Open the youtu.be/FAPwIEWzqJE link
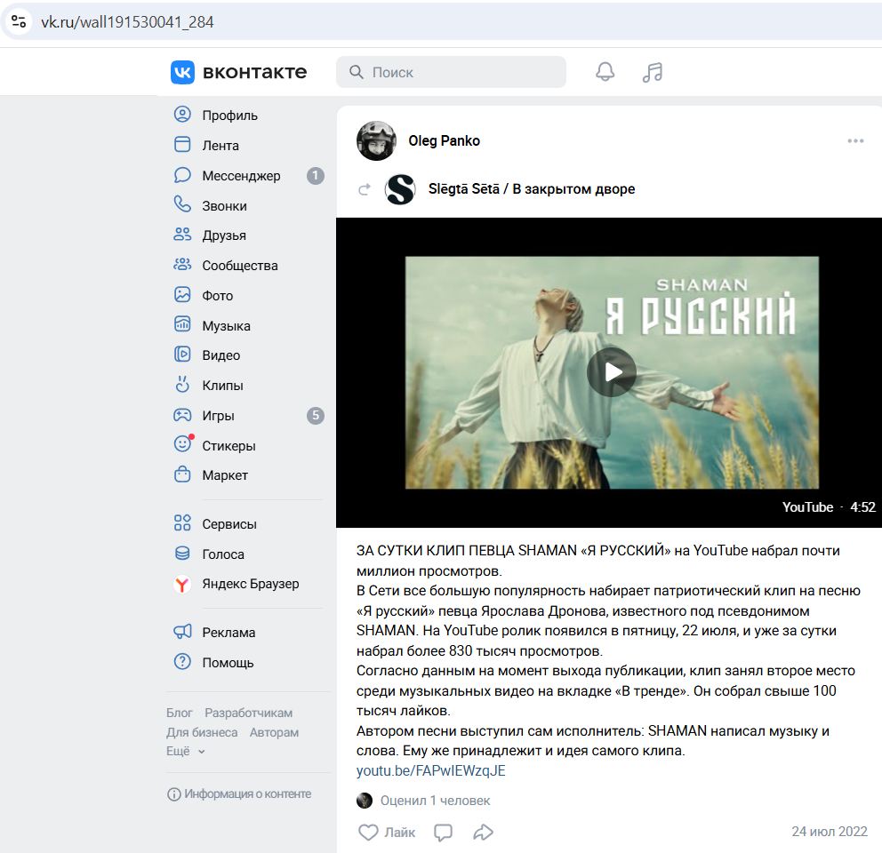 (x=431, y=770)
